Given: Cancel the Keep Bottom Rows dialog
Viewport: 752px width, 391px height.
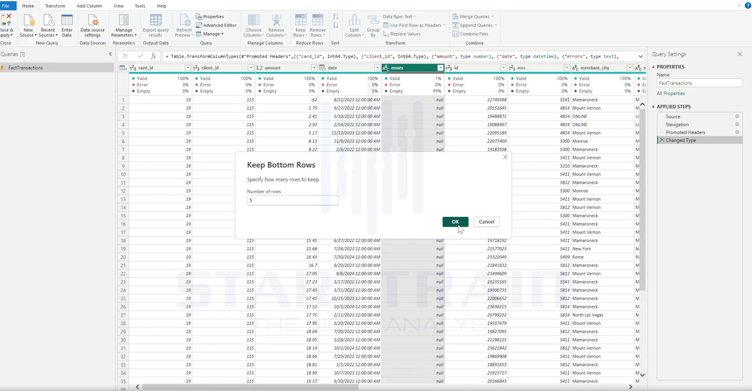Looking at the screenshot, I should point(486,221).
